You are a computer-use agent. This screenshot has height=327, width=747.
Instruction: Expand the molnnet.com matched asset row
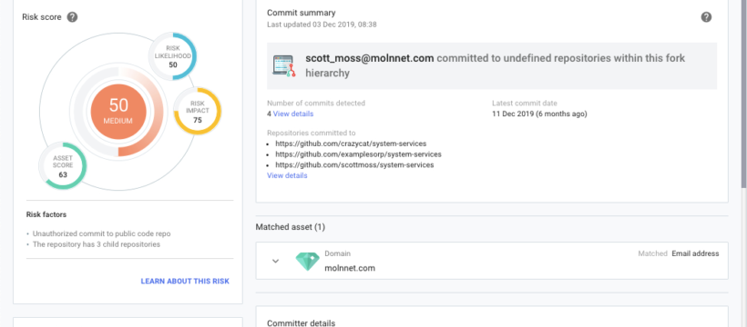[275, 261]
